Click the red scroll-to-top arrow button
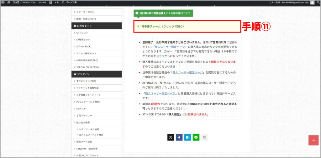Viewport: 321px width, 158px height. point(313,140)
